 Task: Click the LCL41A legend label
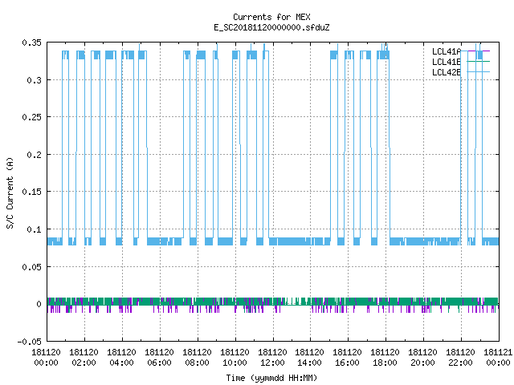(447, 51)
